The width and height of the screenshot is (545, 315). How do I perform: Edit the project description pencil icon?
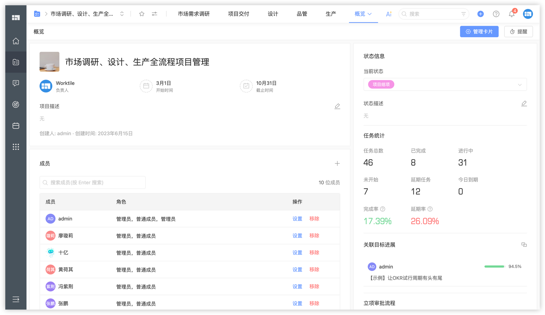[x=337, y=106]
